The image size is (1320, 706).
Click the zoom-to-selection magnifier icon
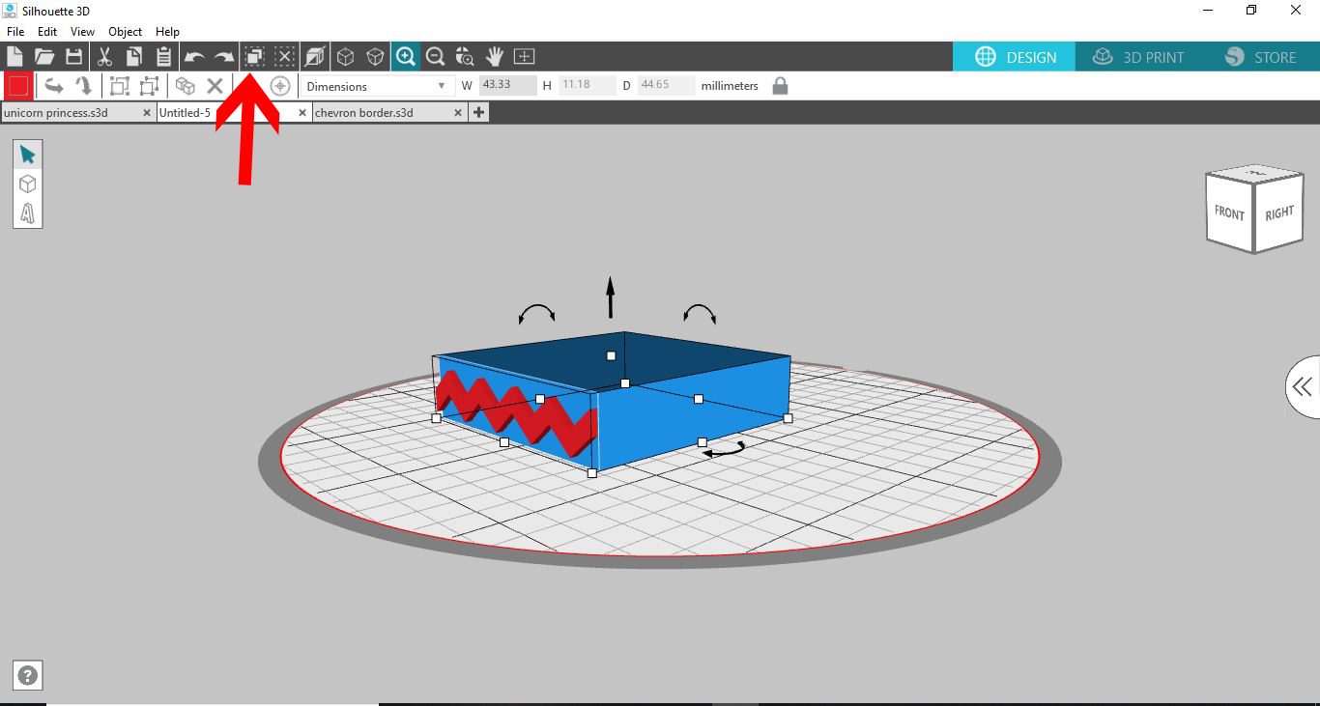click(x=465, y=57)
